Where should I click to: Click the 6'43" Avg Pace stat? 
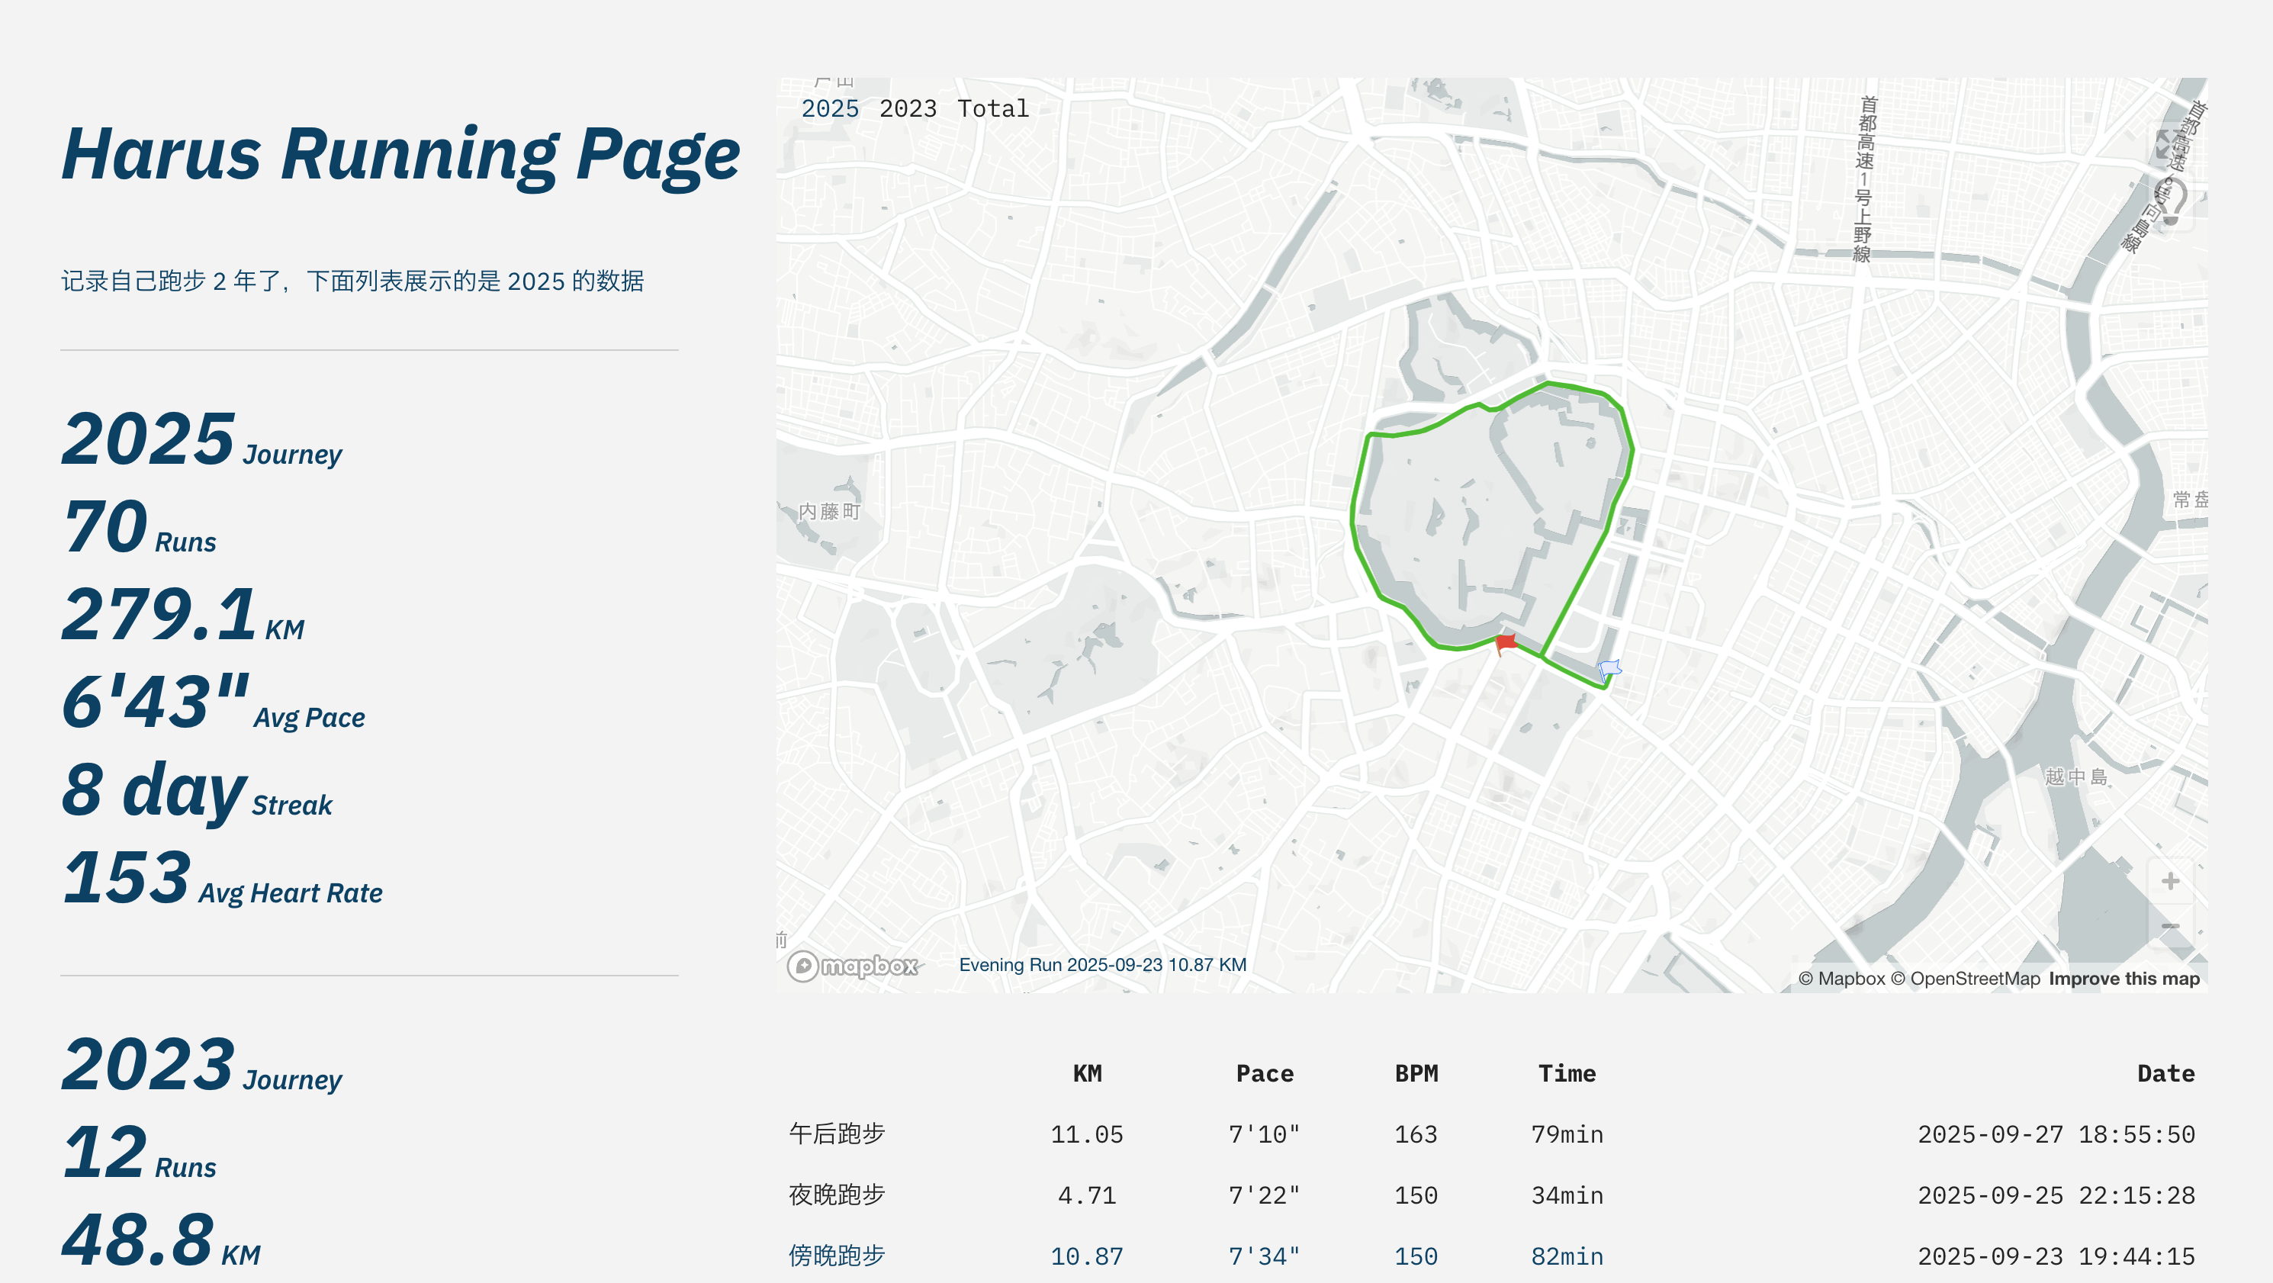coord(213,703)
